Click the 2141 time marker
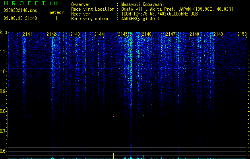This screenshot has width=250, height=159. point(27,34)
